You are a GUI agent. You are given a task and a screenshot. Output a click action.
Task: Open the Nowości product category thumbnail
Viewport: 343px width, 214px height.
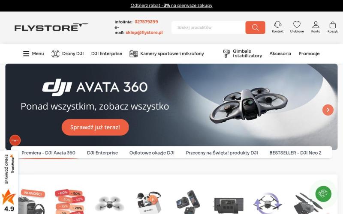coord(32,201)
